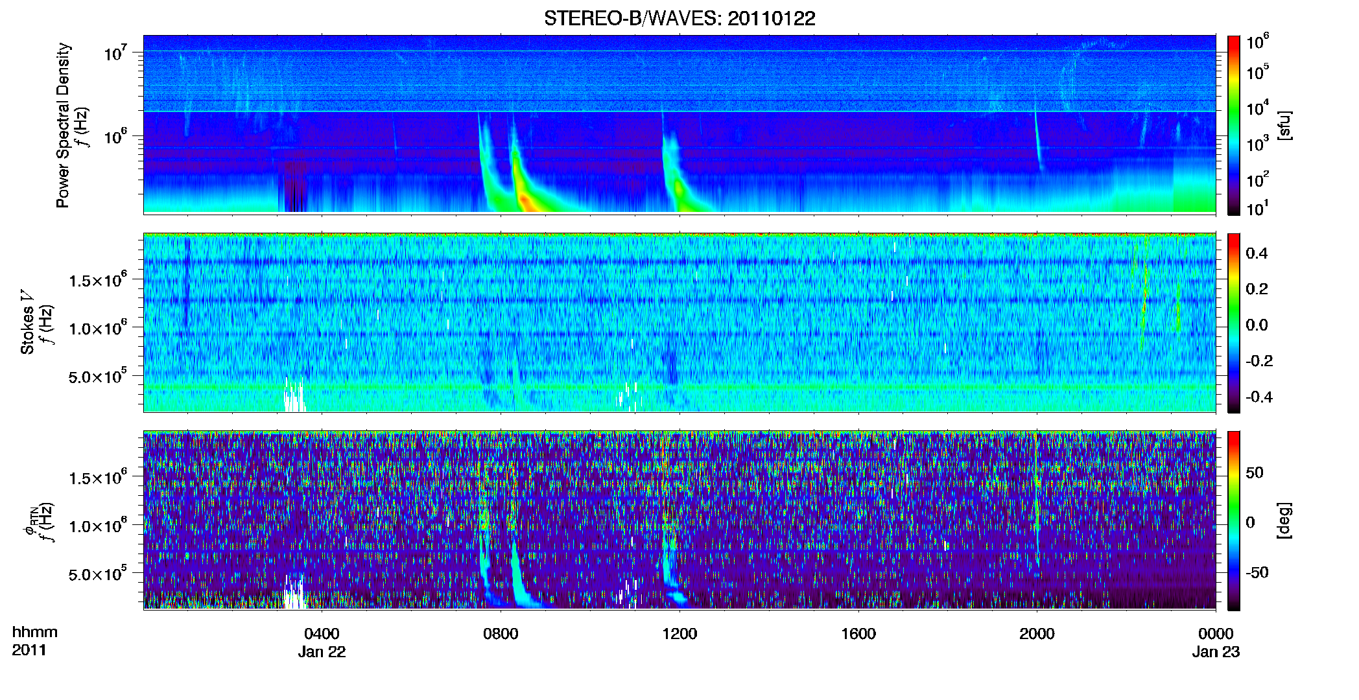Click the hhmm label at bottom left
The height and width of the screenshot is (700, 1359).
tap(35, 632)
